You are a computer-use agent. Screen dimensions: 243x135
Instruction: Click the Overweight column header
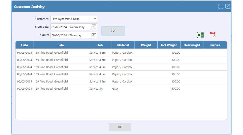pos(192,45)
